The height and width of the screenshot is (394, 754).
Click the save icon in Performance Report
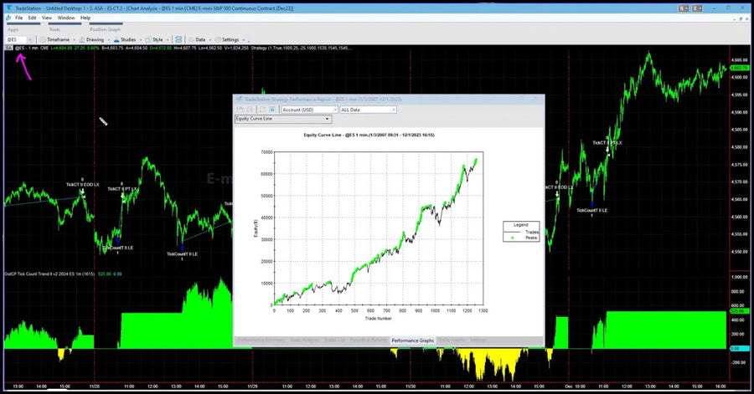pyautogui.click(x=240, y=110)
